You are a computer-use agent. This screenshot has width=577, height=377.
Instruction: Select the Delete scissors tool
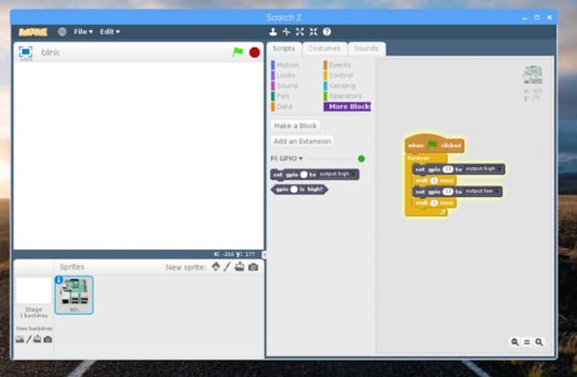coord(286,32)
